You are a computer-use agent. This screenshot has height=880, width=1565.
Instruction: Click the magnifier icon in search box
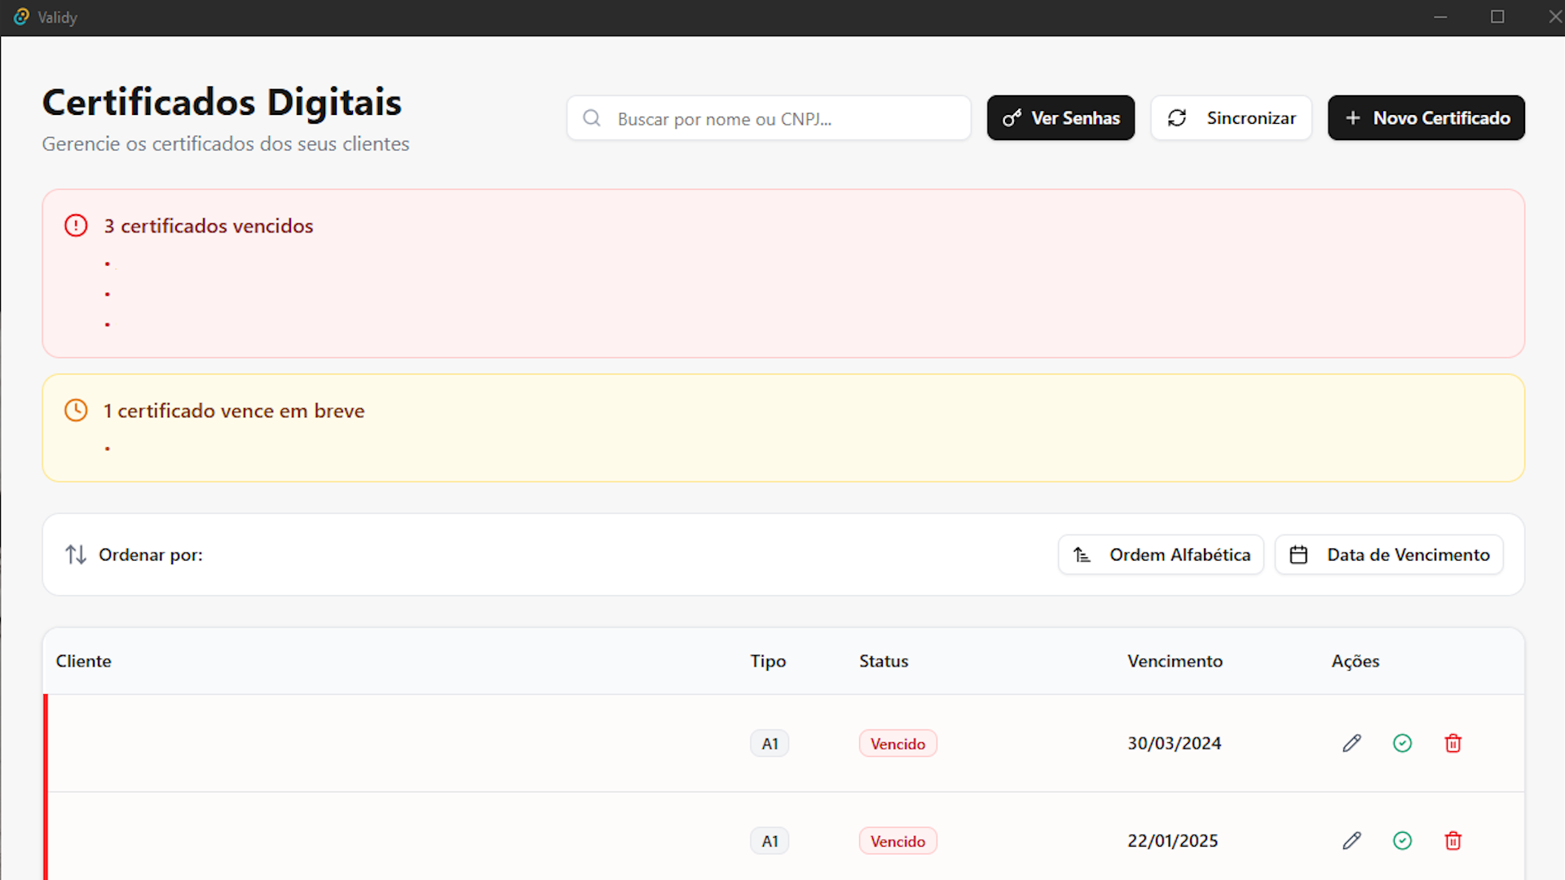point(592,119)
